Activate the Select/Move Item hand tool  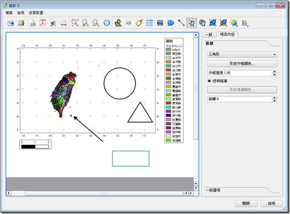[192, 23]
